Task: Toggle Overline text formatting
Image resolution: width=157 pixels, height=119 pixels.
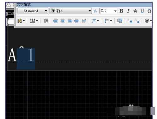Action: [x=149, y=11]
